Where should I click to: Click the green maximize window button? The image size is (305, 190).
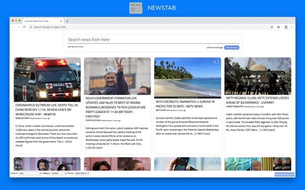(20, 20)
